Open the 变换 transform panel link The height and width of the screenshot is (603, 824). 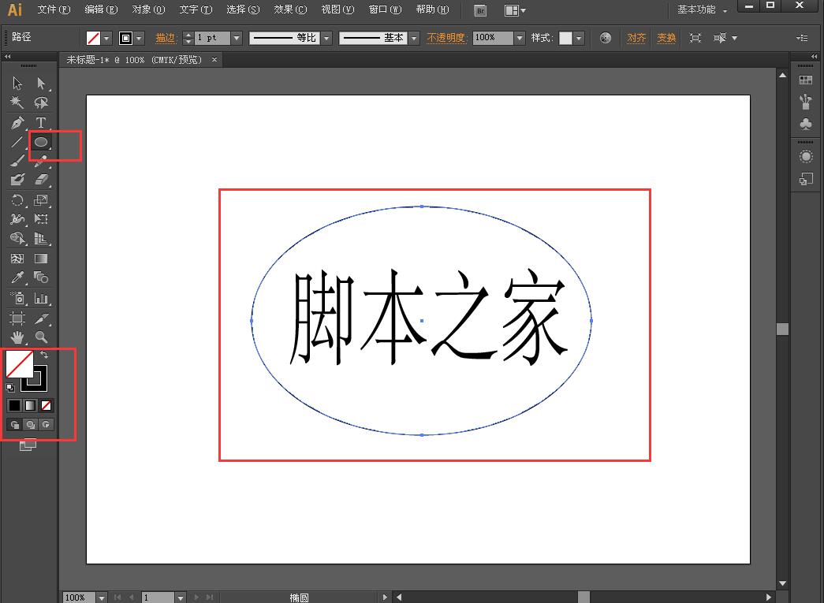coord(666,38)
